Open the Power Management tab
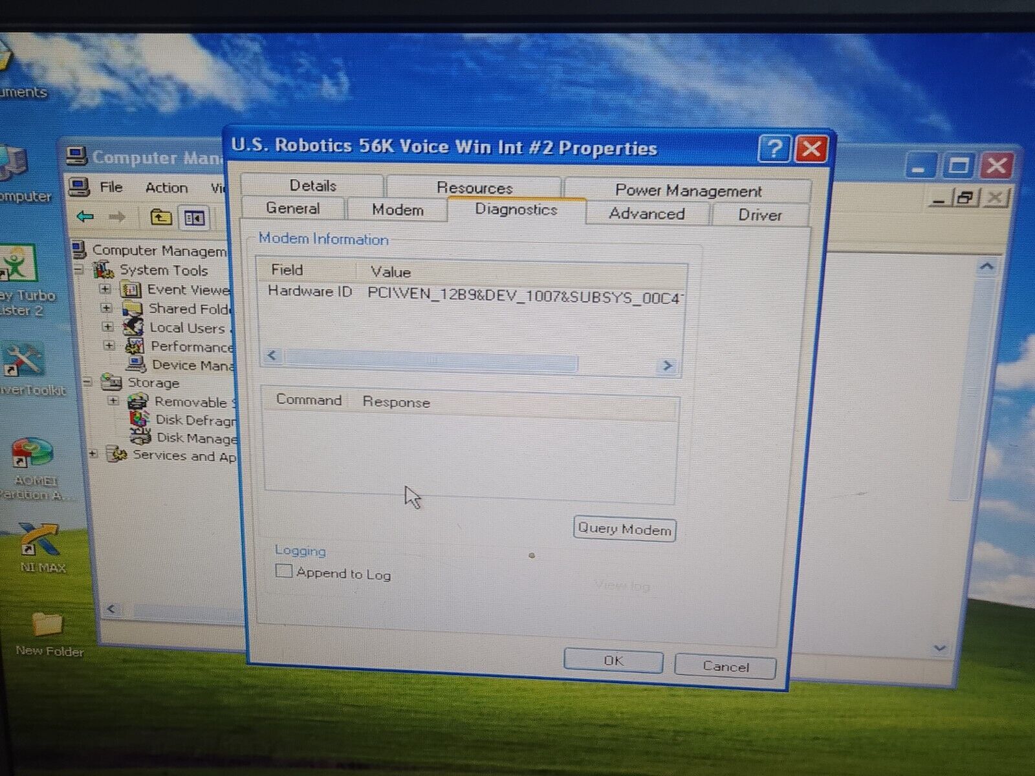The width and height of the screenshot is (1035, 776). pos(688,191)
